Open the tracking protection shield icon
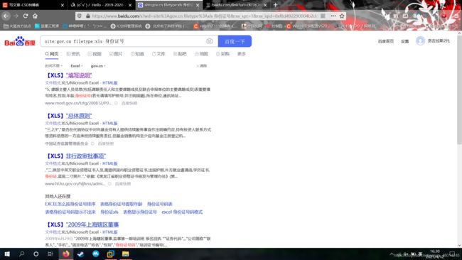462x260 pixels. [x=80, y=16]
